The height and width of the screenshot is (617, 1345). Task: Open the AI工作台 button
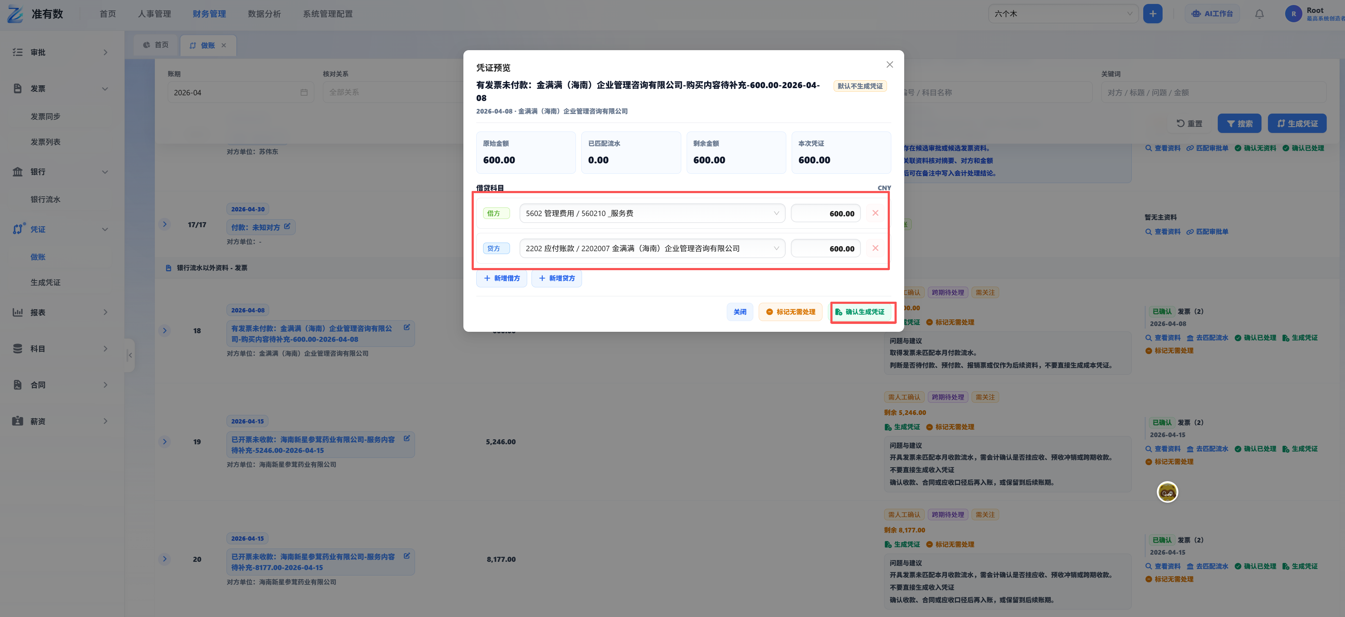pyautogui.click(x=1211, y=14)
